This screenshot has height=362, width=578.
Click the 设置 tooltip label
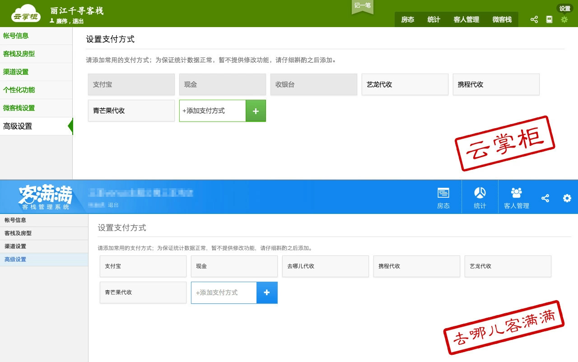[565, 9]
